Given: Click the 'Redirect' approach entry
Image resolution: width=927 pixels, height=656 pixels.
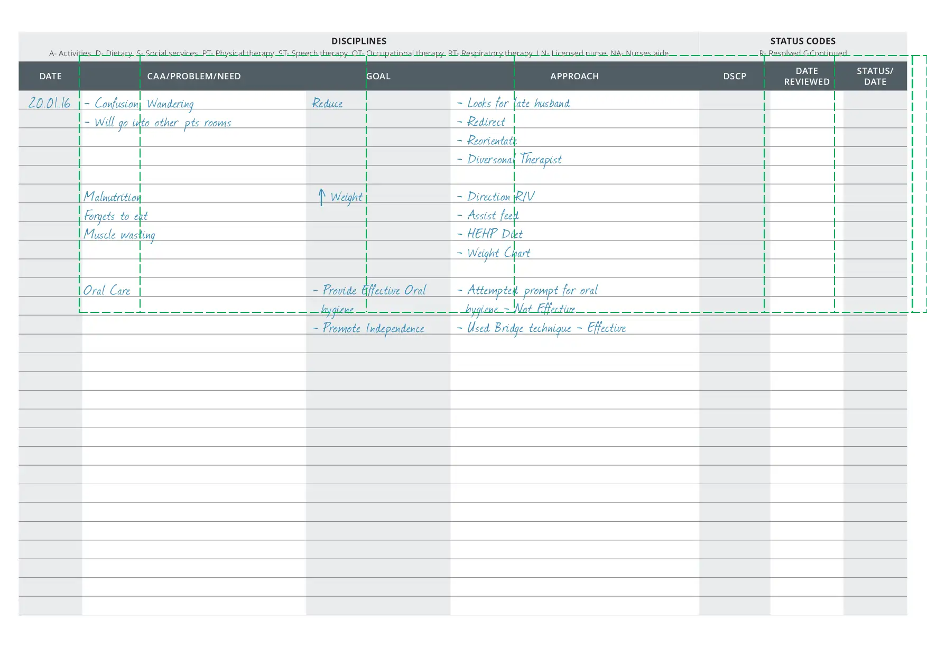Looking at the screenshot, I should pyautogui.click(x=481, y=122).
